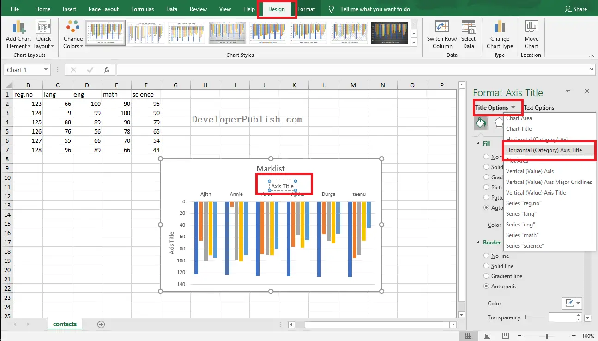Choose Series "science" from element list
This screenshot has height=341, width=598.
525,246
